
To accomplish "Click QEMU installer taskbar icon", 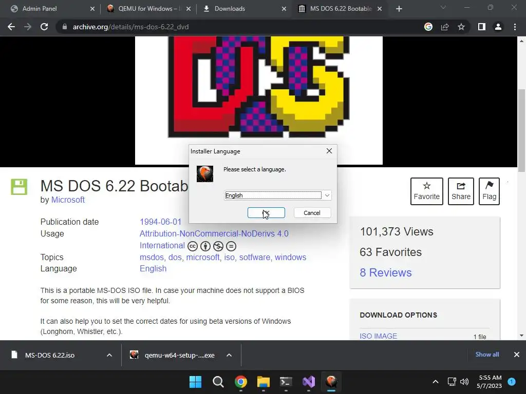I will [x=331, y=382].
